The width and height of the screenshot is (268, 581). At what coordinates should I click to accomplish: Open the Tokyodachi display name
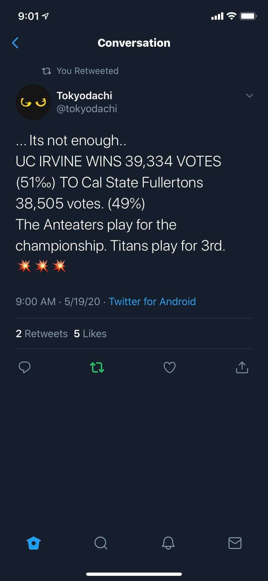[x=84, y=96]
